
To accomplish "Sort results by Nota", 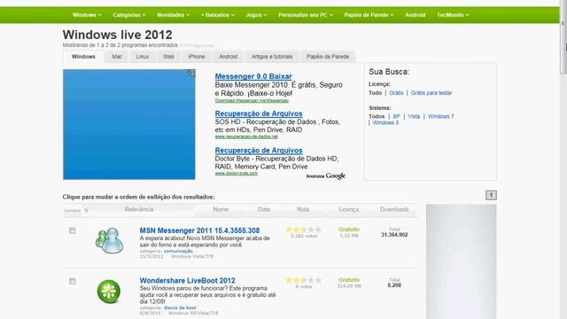I will [x=303, y=209].
